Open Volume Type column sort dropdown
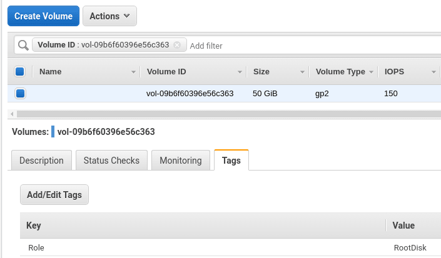This screenshot has height=258, width=441. (371, 72)
